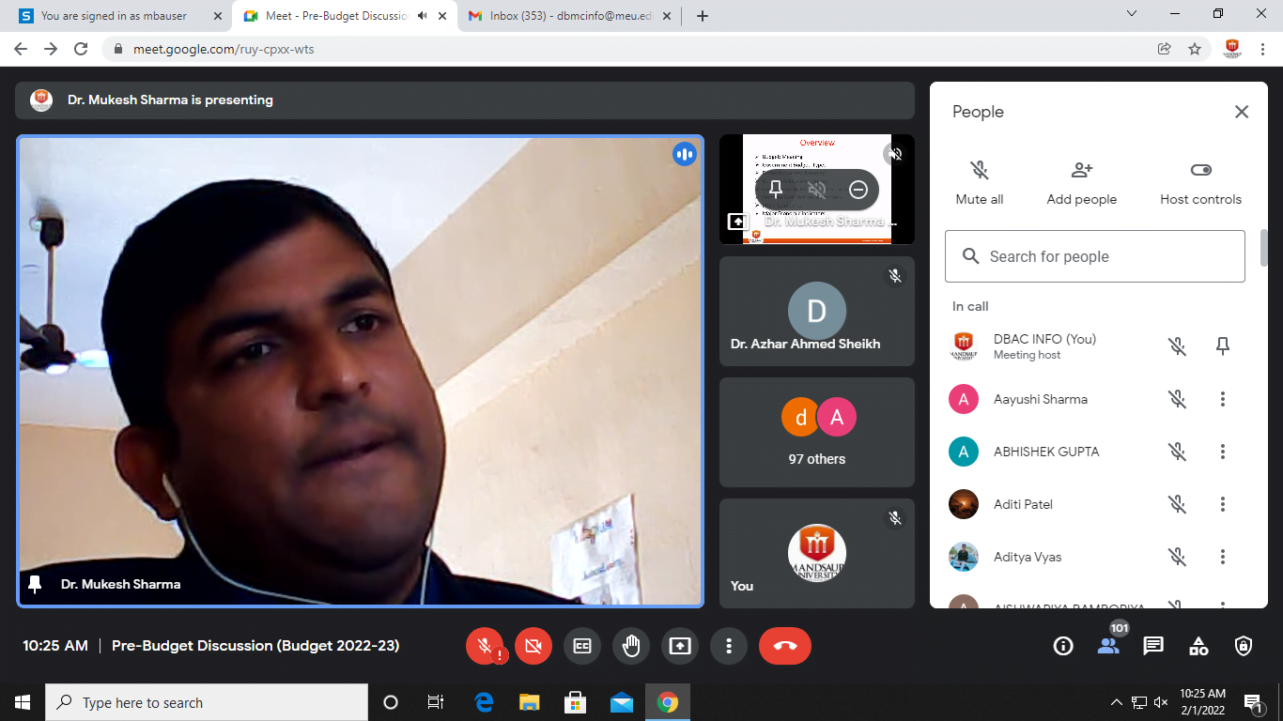Screen dimensions: 1283x721
Task: Click Dr. Azhar Ahmed Sheikh tile
Action: (x=817, y=312)
